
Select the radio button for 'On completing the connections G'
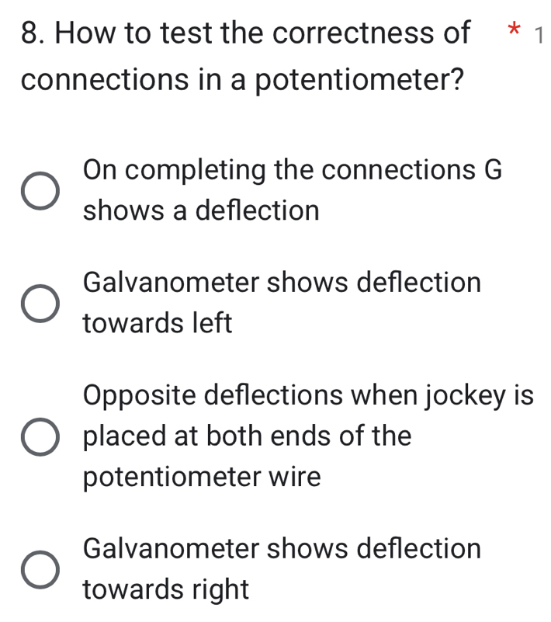click(40, 191)
